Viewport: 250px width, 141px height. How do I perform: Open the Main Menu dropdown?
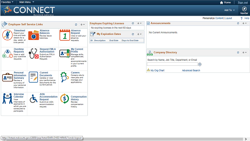pyautogui.click(x=27, y=2)
